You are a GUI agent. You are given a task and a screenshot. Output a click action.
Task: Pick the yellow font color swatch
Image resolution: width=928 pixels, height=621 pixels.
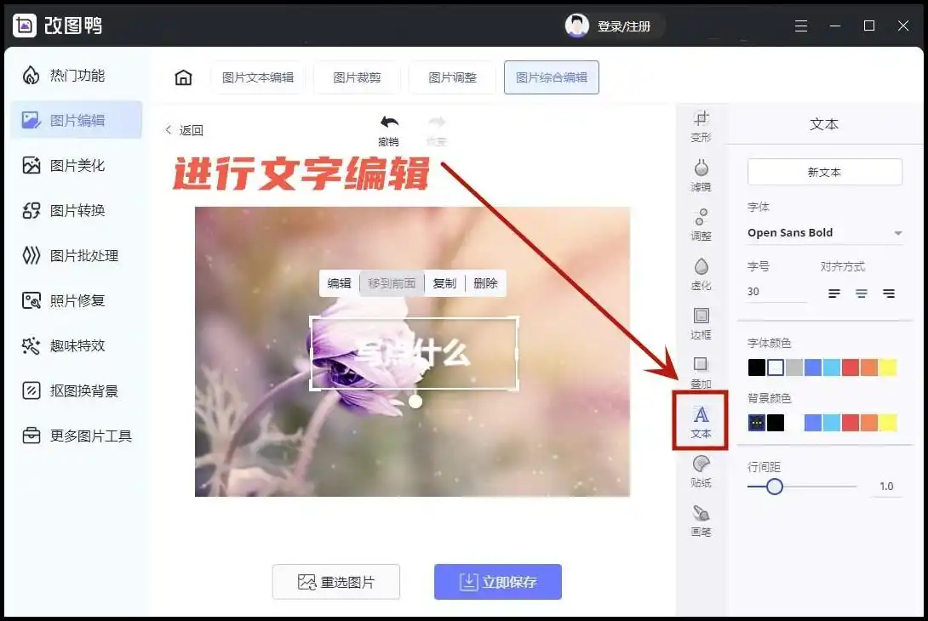888,367
